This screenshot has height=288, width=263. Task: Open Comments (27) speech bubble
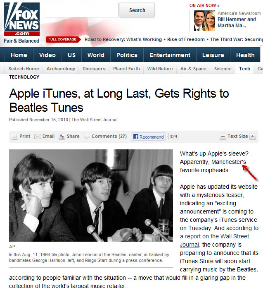87,136
